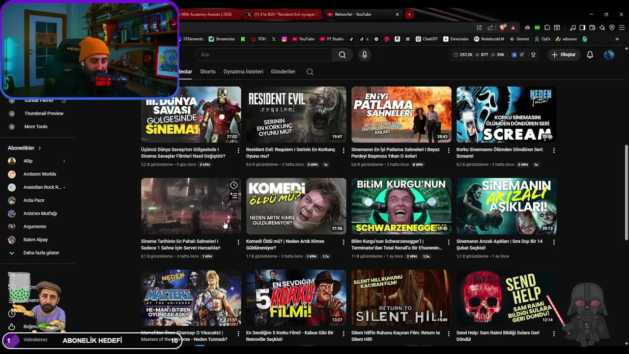The image size is (629, 354).
Task: Click the 257.2K subscriber stat
Action: 463,55
